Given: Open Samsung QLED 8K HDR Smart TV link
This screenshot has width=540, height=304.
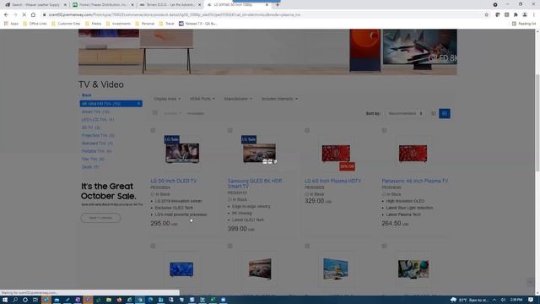Looking at the screenshot, I should (255, 183).
